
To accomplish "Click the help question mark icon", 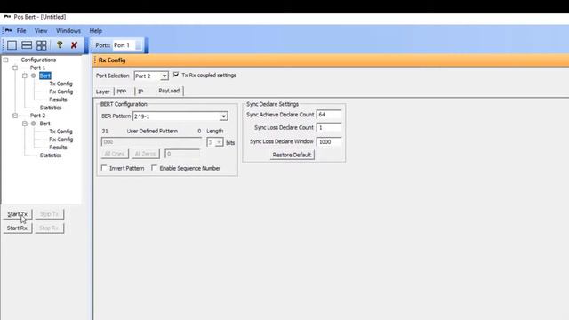I will (60, 45).
